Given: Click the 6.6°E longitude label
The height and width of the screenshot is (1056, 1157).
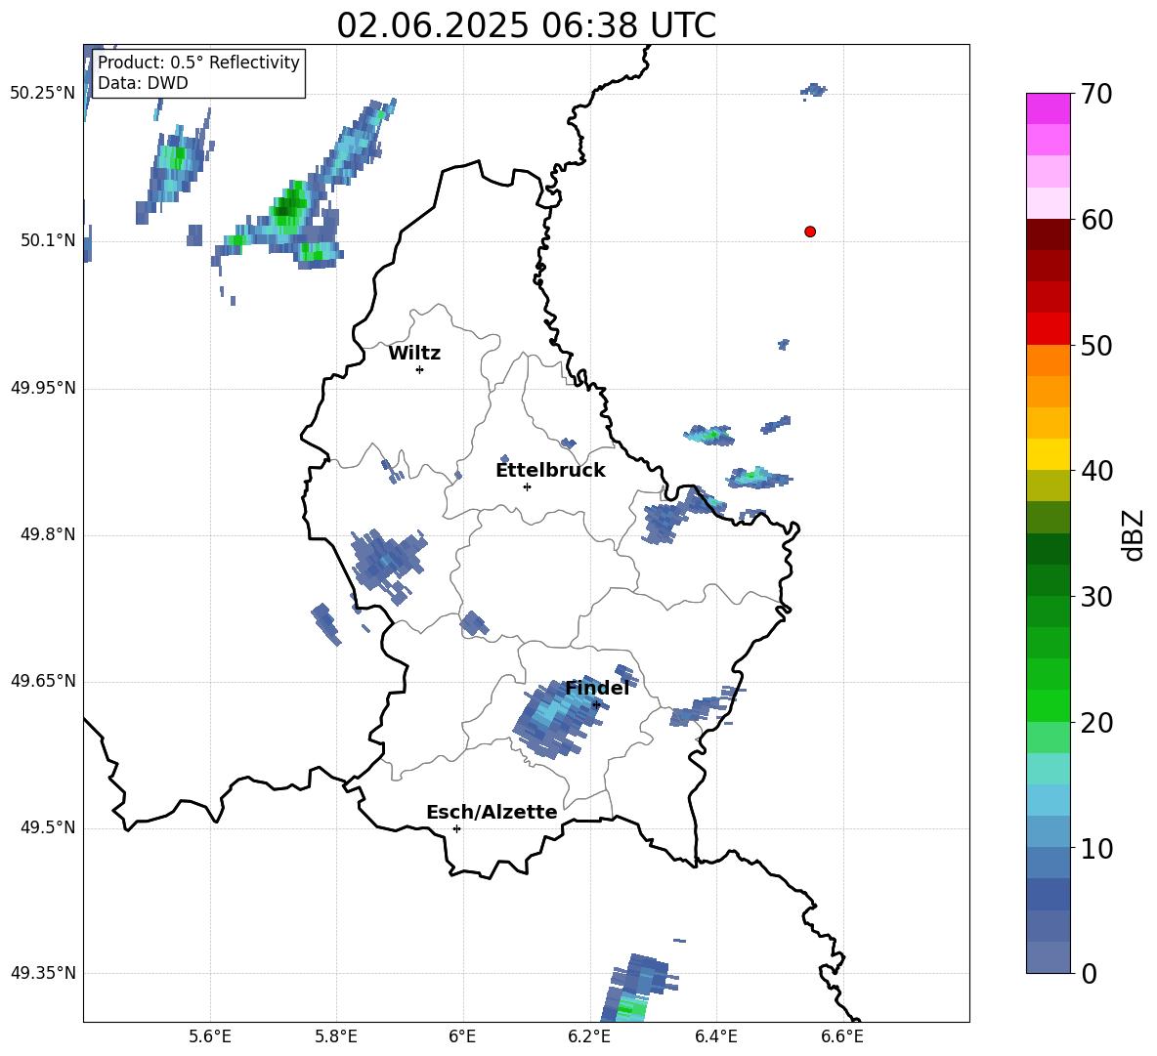Looking at the screenshot, I should (x=842, y=1036).
